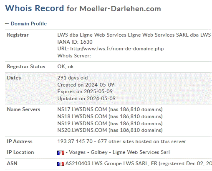Select the 'Expires on 2025-05-09' line
Viewport: 212px width, 171px height.
[x=85, y=92]
